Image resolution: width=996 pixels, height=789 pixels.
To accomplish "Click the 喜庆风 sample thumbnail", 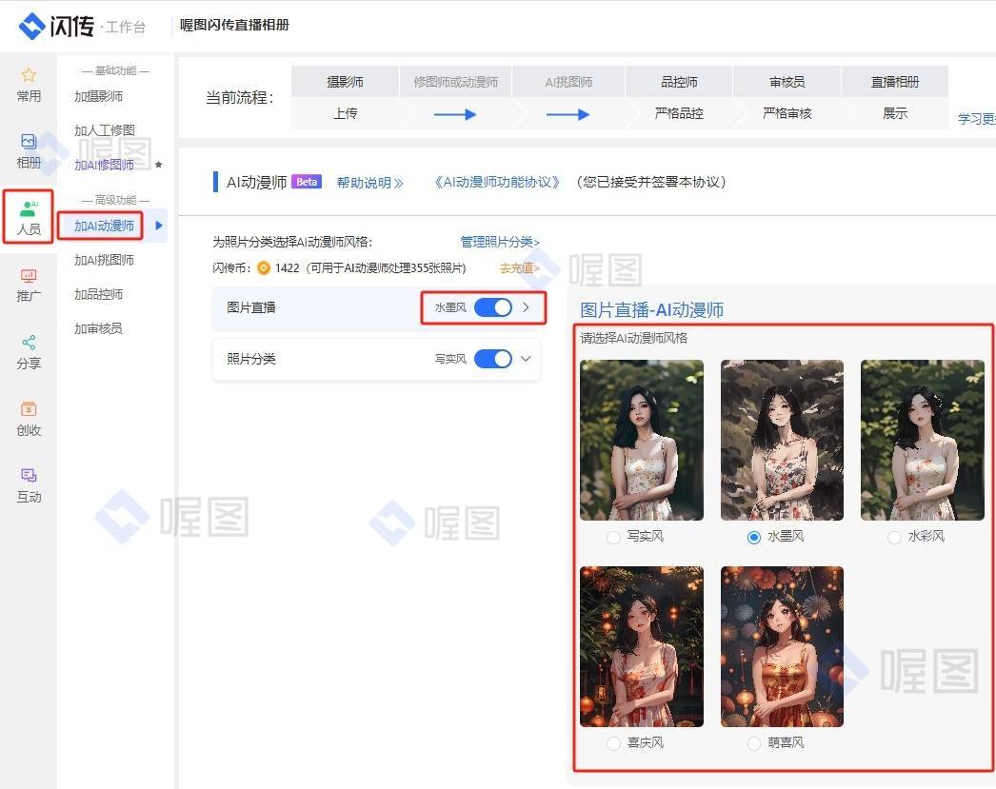I will [x=642, y=646].
